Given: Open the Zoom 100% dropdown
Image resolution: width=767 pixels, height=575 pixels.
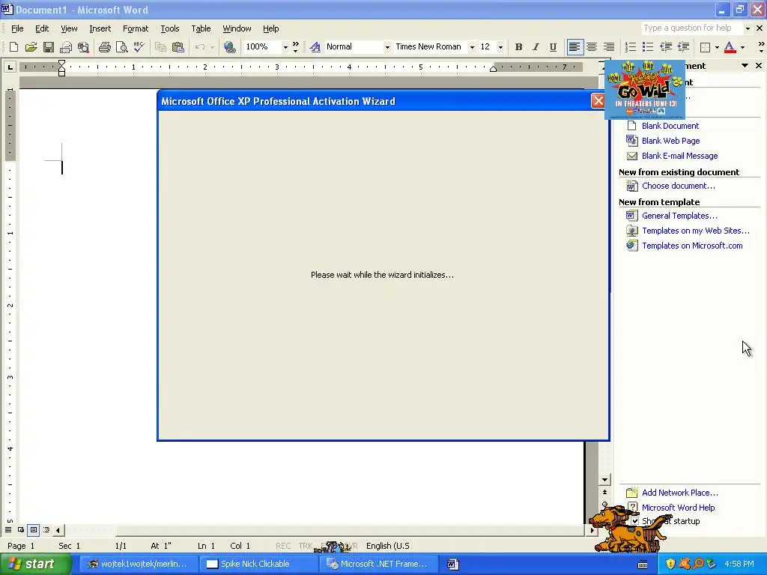Looking at the screenshot, I should pos(285,47).
